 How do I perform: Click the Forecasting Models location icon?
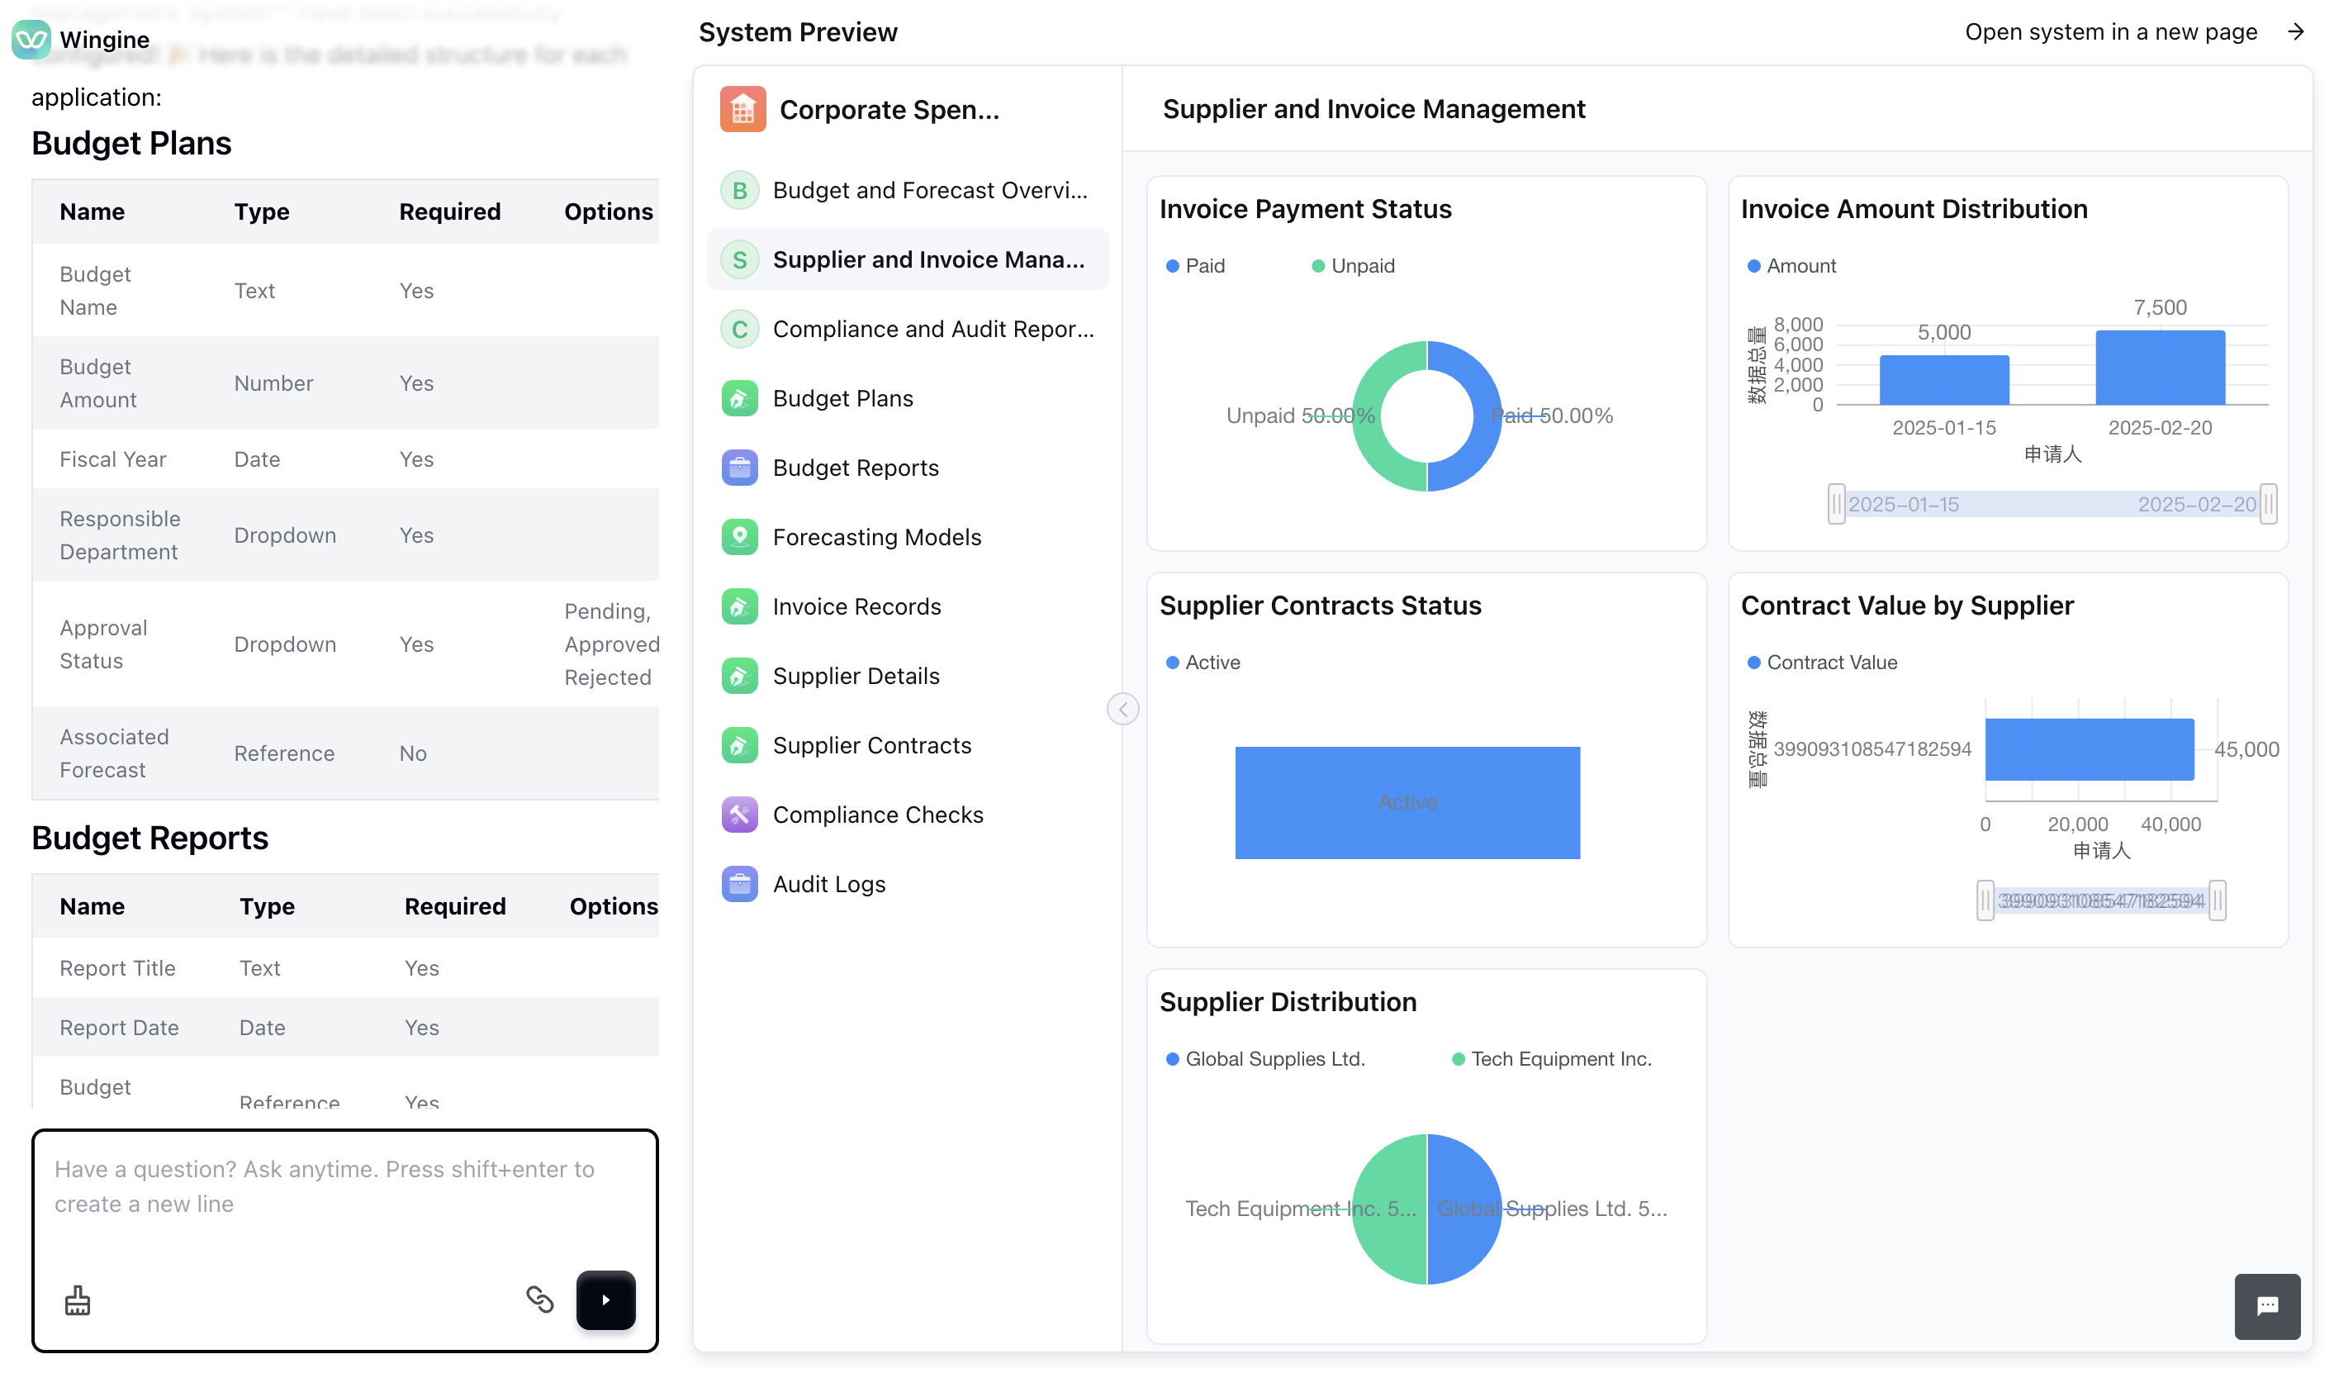[x=739, y=537]
